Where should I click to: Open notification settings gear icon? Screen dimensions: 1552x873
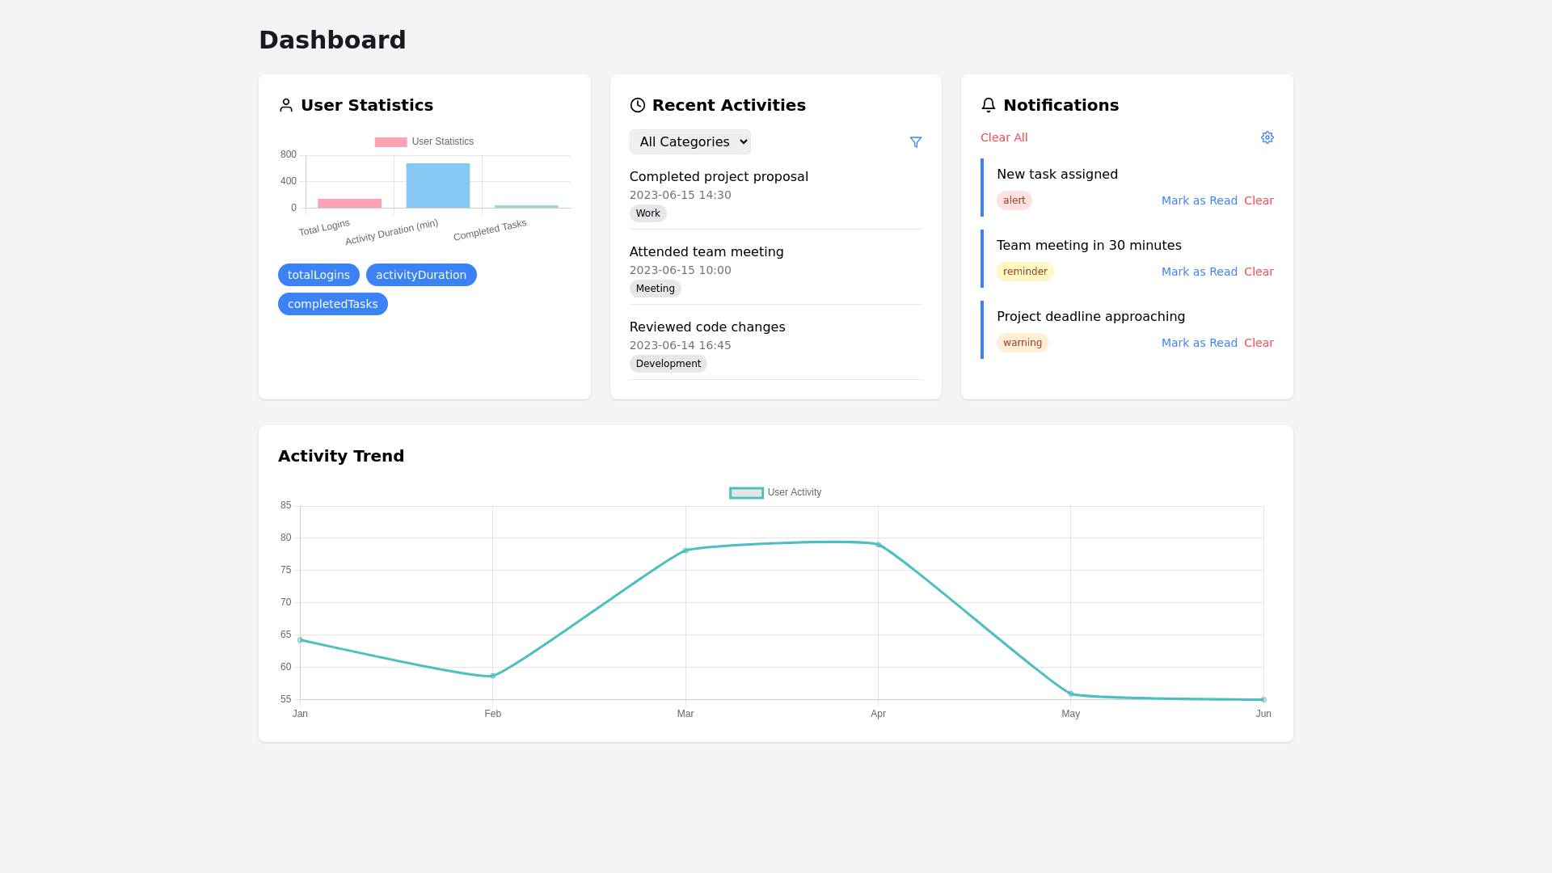pyautogui.click(x=1267, y=137)
